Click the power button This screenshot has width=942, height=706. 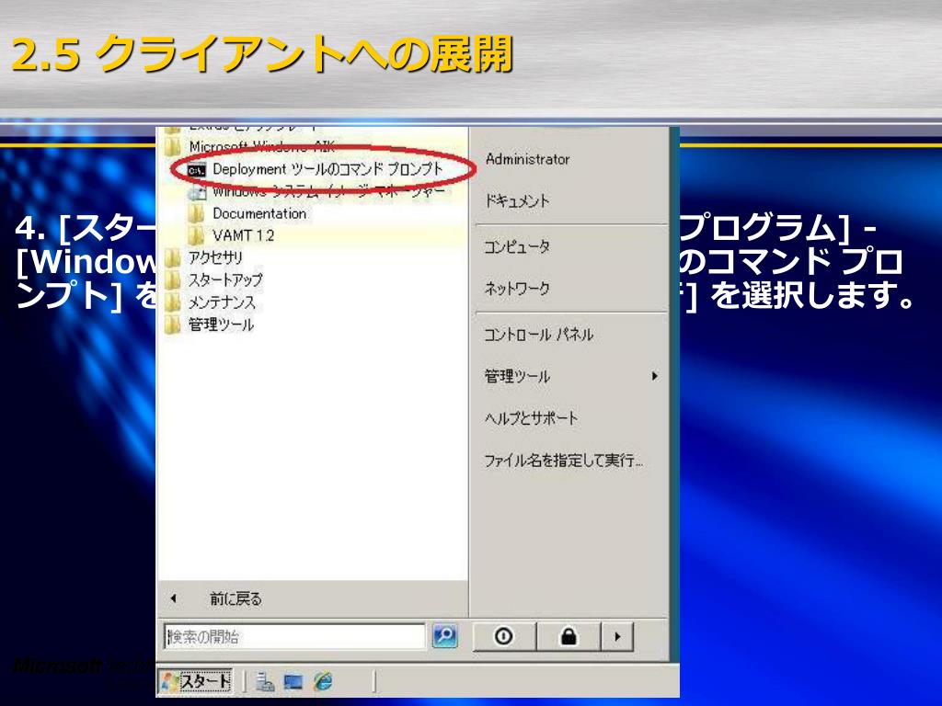point(504,636)
